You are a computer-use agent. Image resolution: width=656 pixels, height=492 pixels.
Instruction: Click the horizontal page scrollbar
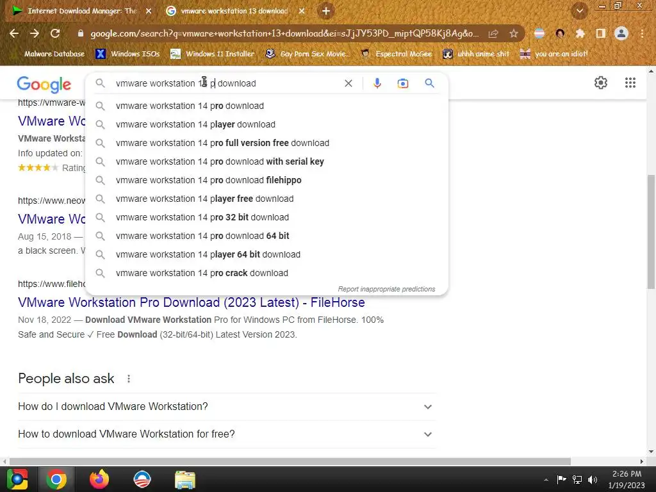click(290, 461)
